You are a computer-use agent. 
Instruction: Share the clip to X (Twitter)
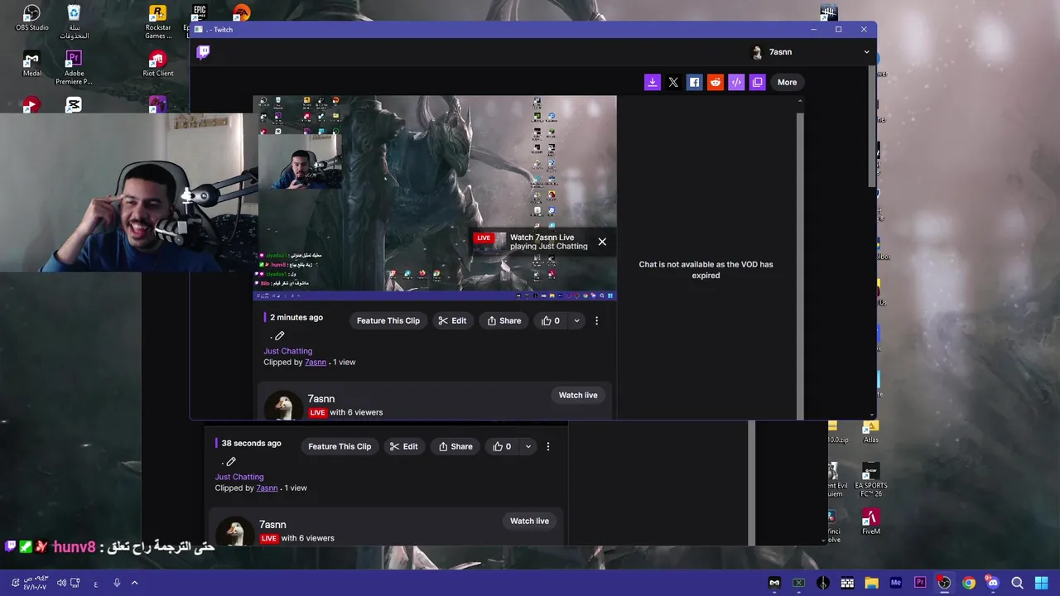[673, 82]
